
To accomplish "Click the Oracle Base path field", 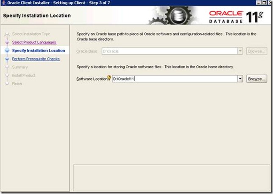I will 169,51.
